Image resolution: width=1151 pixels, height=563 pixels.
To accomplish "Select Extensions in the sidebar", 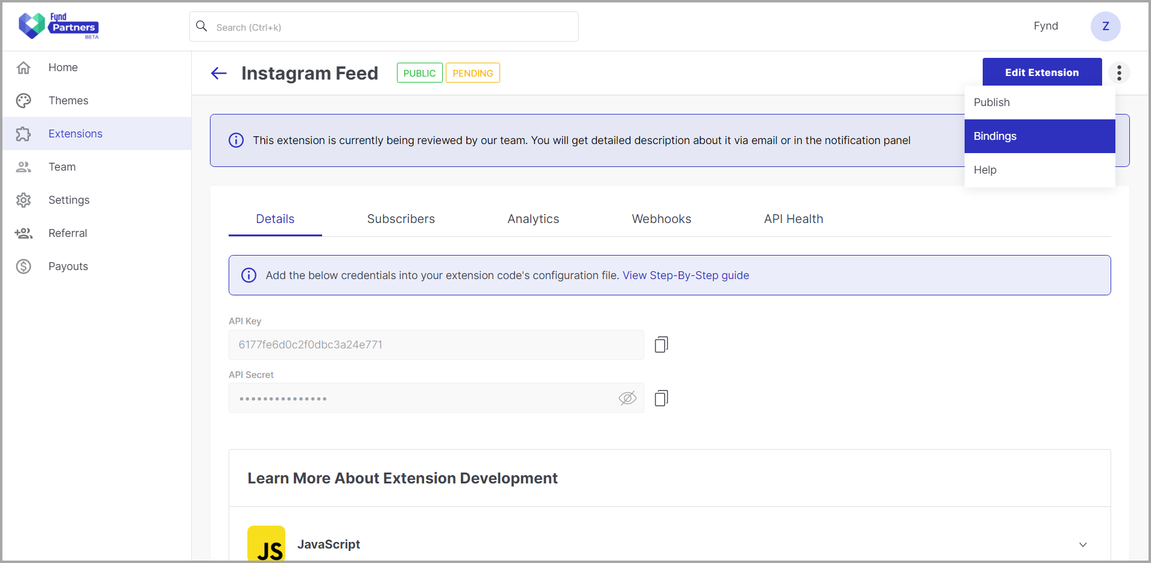I will tap(97, 134).
